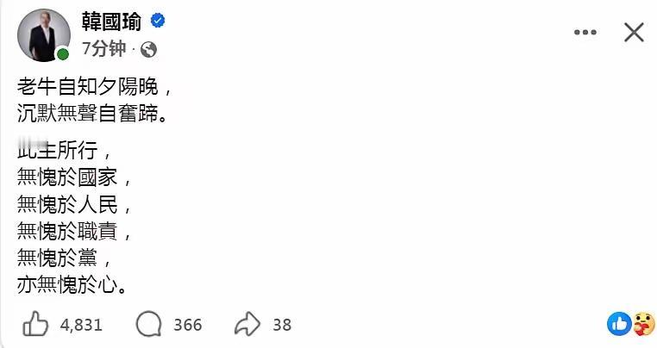Click the blue verified badge

coord(158,22)
